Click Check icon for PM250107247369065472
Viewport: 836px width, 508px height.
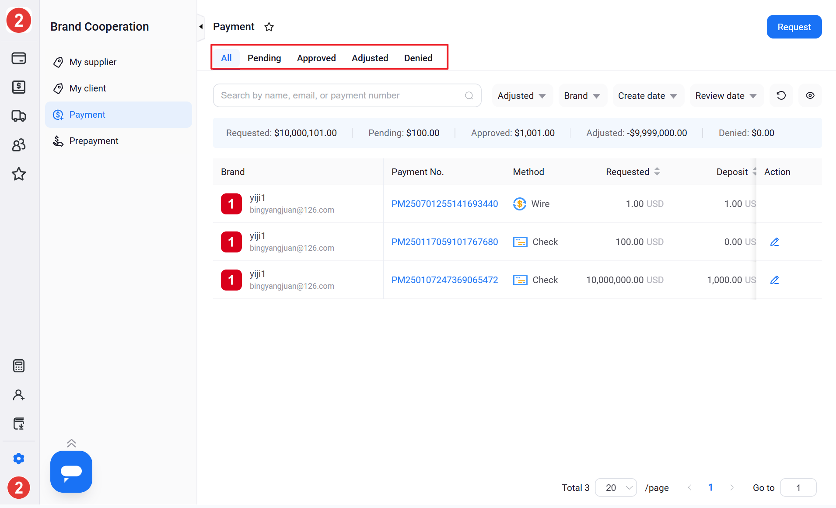(x=520, y=280)
